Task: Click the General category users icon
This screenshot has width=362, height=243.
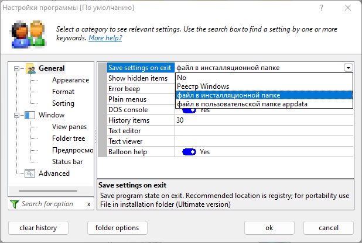Action: (x=30, y=69)
